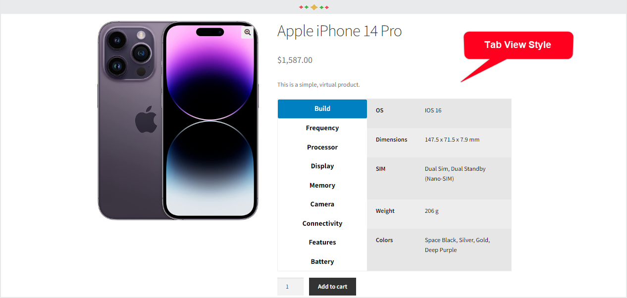627x298 pixels.
Task: Click the OS row showing IOS 16
Action: [x=439, y=110]
